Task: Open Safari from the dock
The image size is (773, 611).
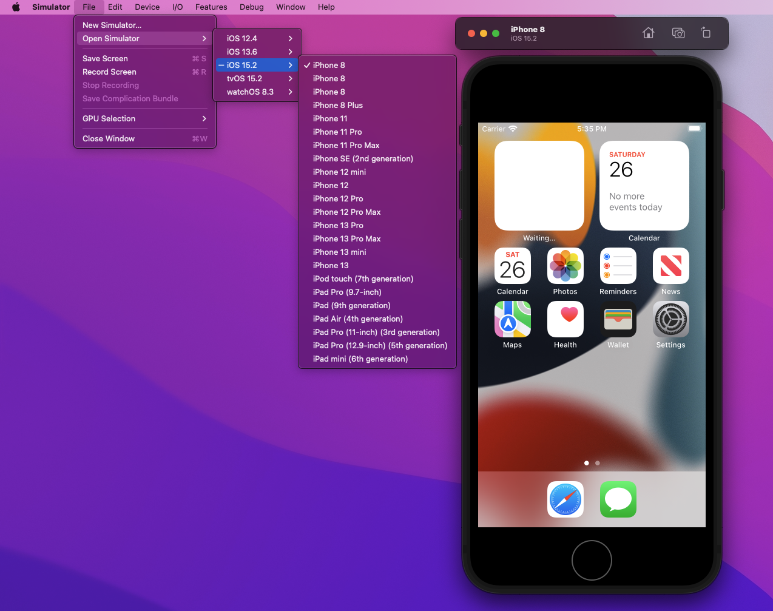Action: coord(565,499)
